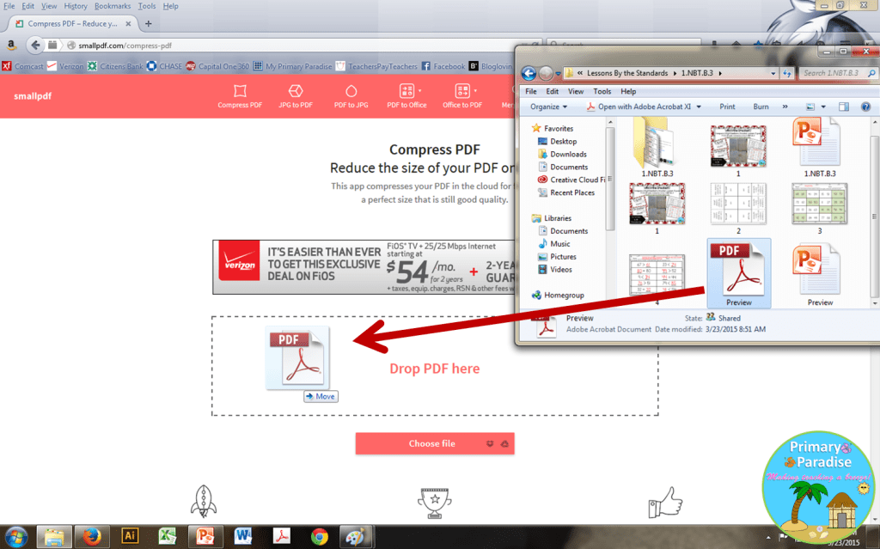Select the 1.NBT.B.3 folder icon
This screenshot has height=549, width=880.
coord(657,148)
